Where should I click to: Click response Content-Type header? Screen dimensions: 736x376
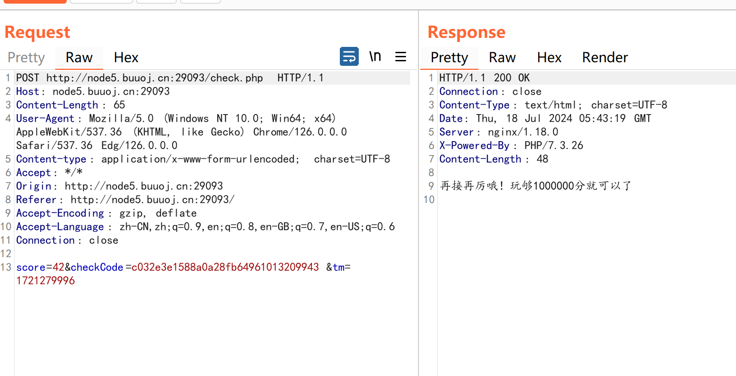[x=553, y=105]
